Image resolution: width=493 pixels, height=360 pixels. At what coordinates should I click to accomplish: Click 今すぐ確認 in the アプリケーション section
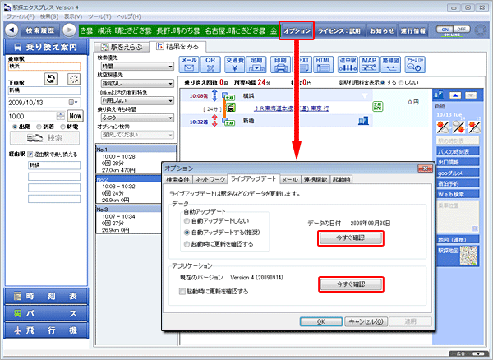click(x=351, y=284)
